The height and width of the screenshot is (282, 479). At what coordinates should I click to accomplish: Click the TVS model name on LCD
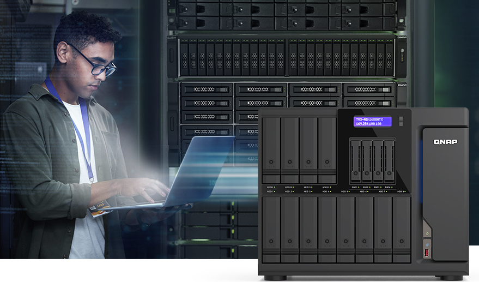click(369, 119)
